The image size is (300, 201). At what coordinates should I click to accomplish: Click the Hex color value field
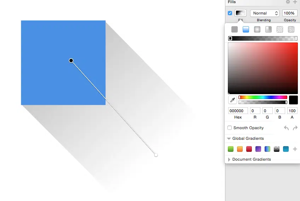click(238, 111)
